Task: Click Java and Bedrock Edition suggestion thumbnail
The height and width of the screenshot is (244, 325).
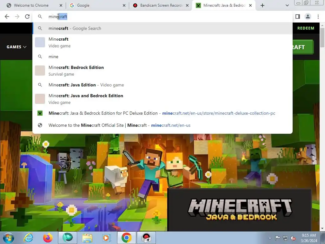Action: (40, 99)
